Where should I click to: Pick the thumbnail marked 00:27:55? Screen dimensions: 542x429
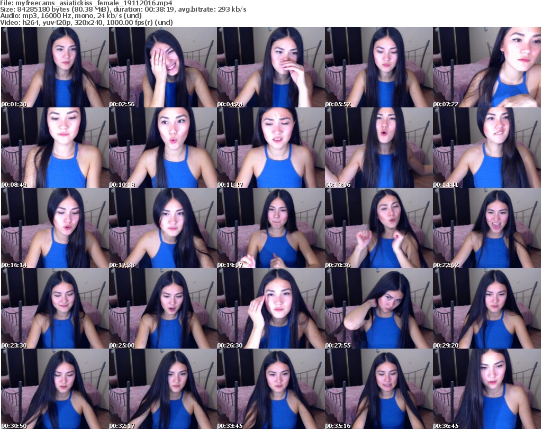(x=378, y=308)
